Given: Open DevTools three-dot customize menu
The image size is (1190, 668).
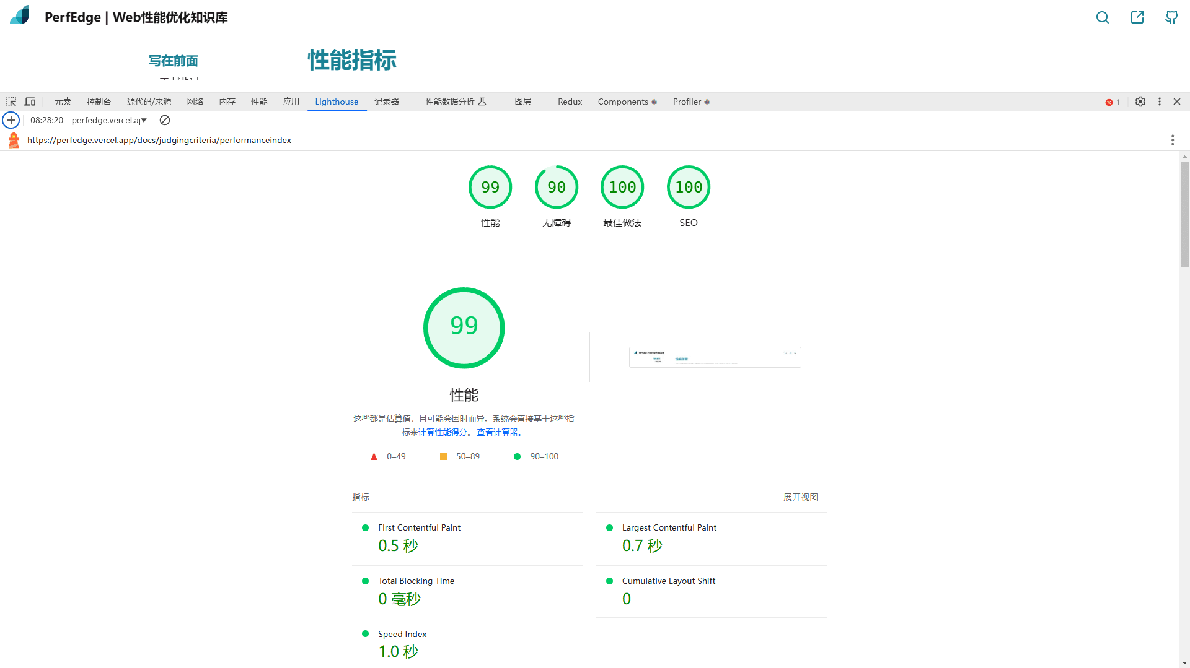Looking at the screenshot, I should pos(1159,102).
